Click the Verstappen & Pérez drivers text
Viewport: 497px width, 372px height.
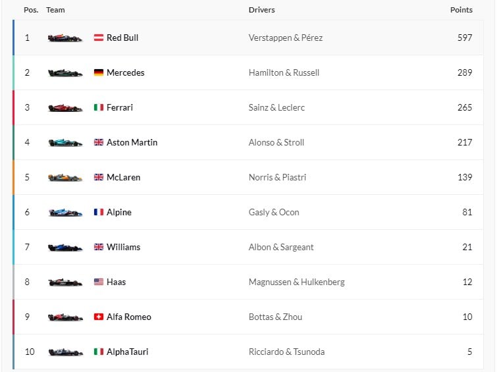(286, 38)
